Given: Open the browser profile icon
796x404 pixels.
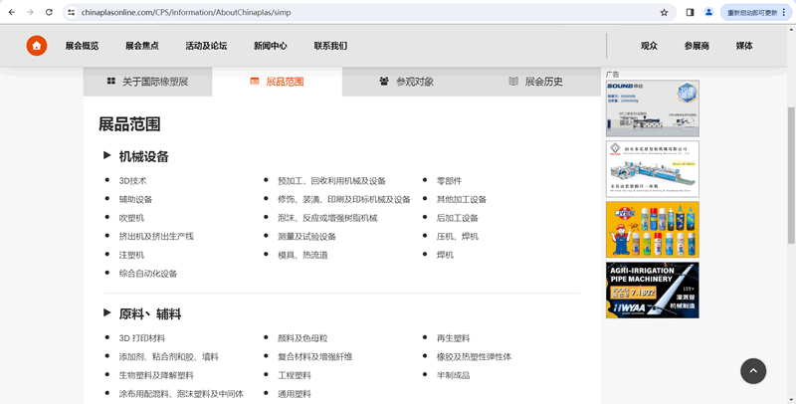Looking at the screenshot, I should 708,13.
